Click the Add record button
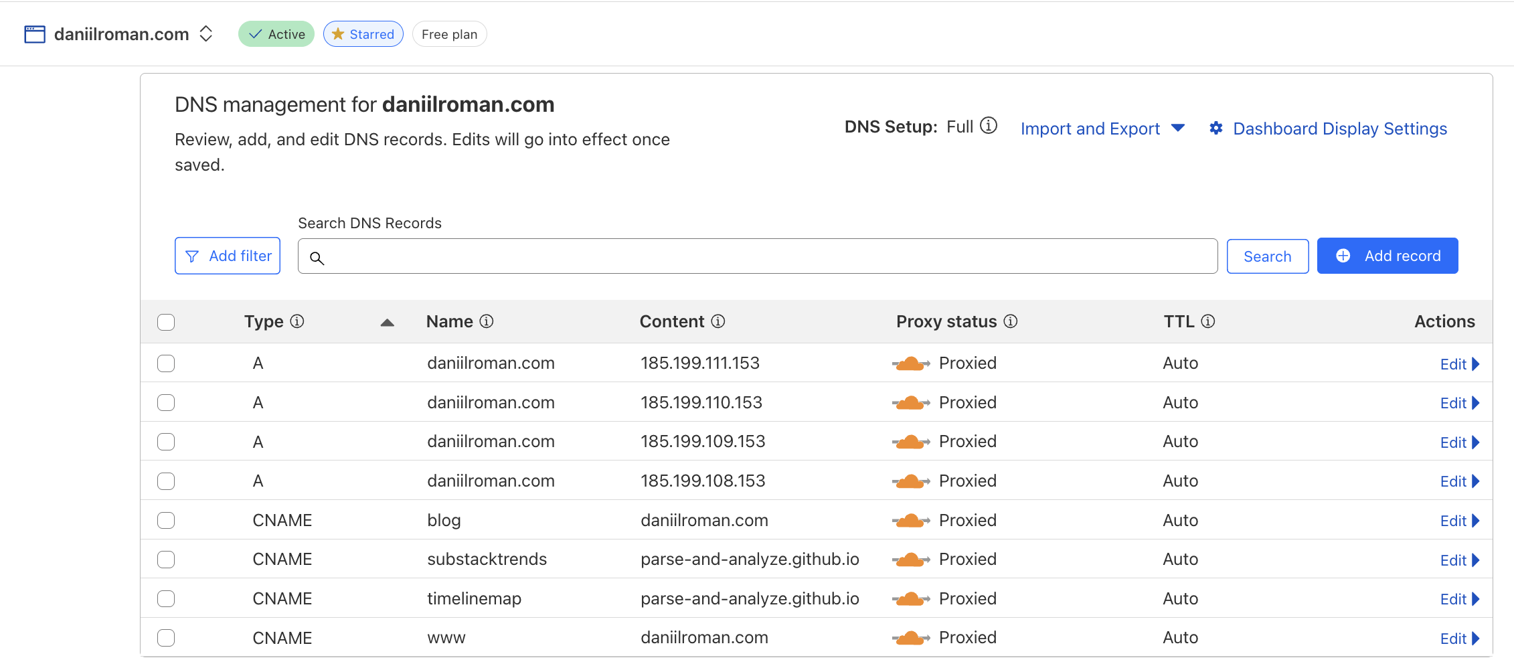The width and height of the screenshot is (1514, 668). click(x=1387, y=256)
